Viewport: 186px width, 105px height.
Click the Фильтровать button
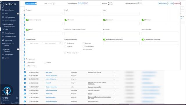[163, 3]
